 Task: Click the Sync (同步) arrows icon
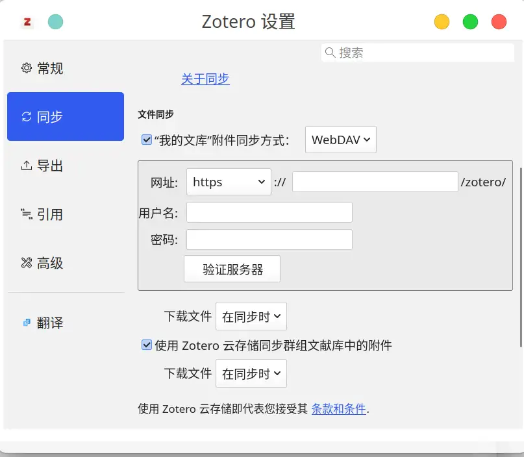pos(27,117)
